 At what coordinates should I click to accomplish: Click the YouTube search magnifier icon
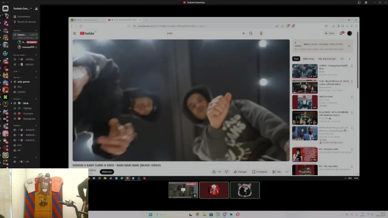[251, 33]
